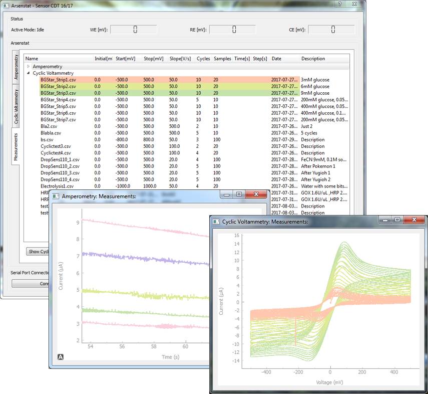Maximize the Amperometry Measurements window
428x394 pixels.
coord(239,194)
